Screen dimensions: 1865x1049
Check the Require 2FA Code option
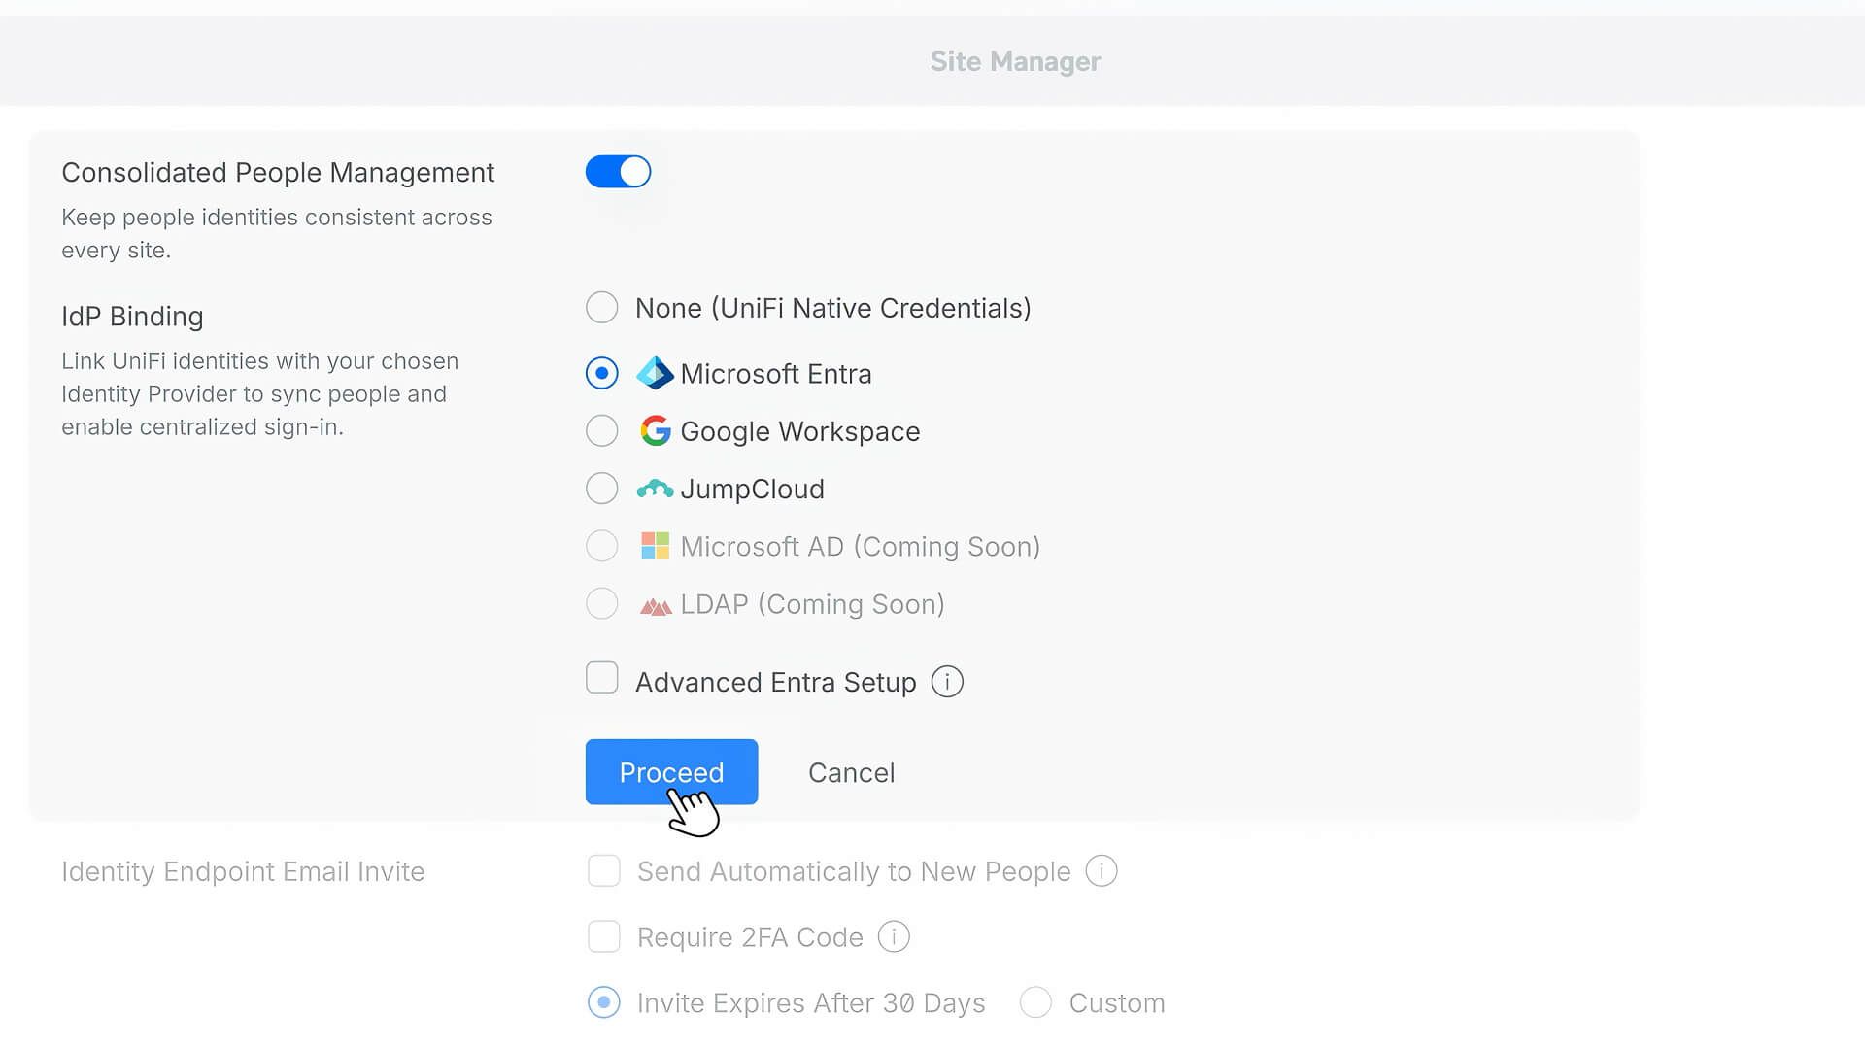(603, 936)
